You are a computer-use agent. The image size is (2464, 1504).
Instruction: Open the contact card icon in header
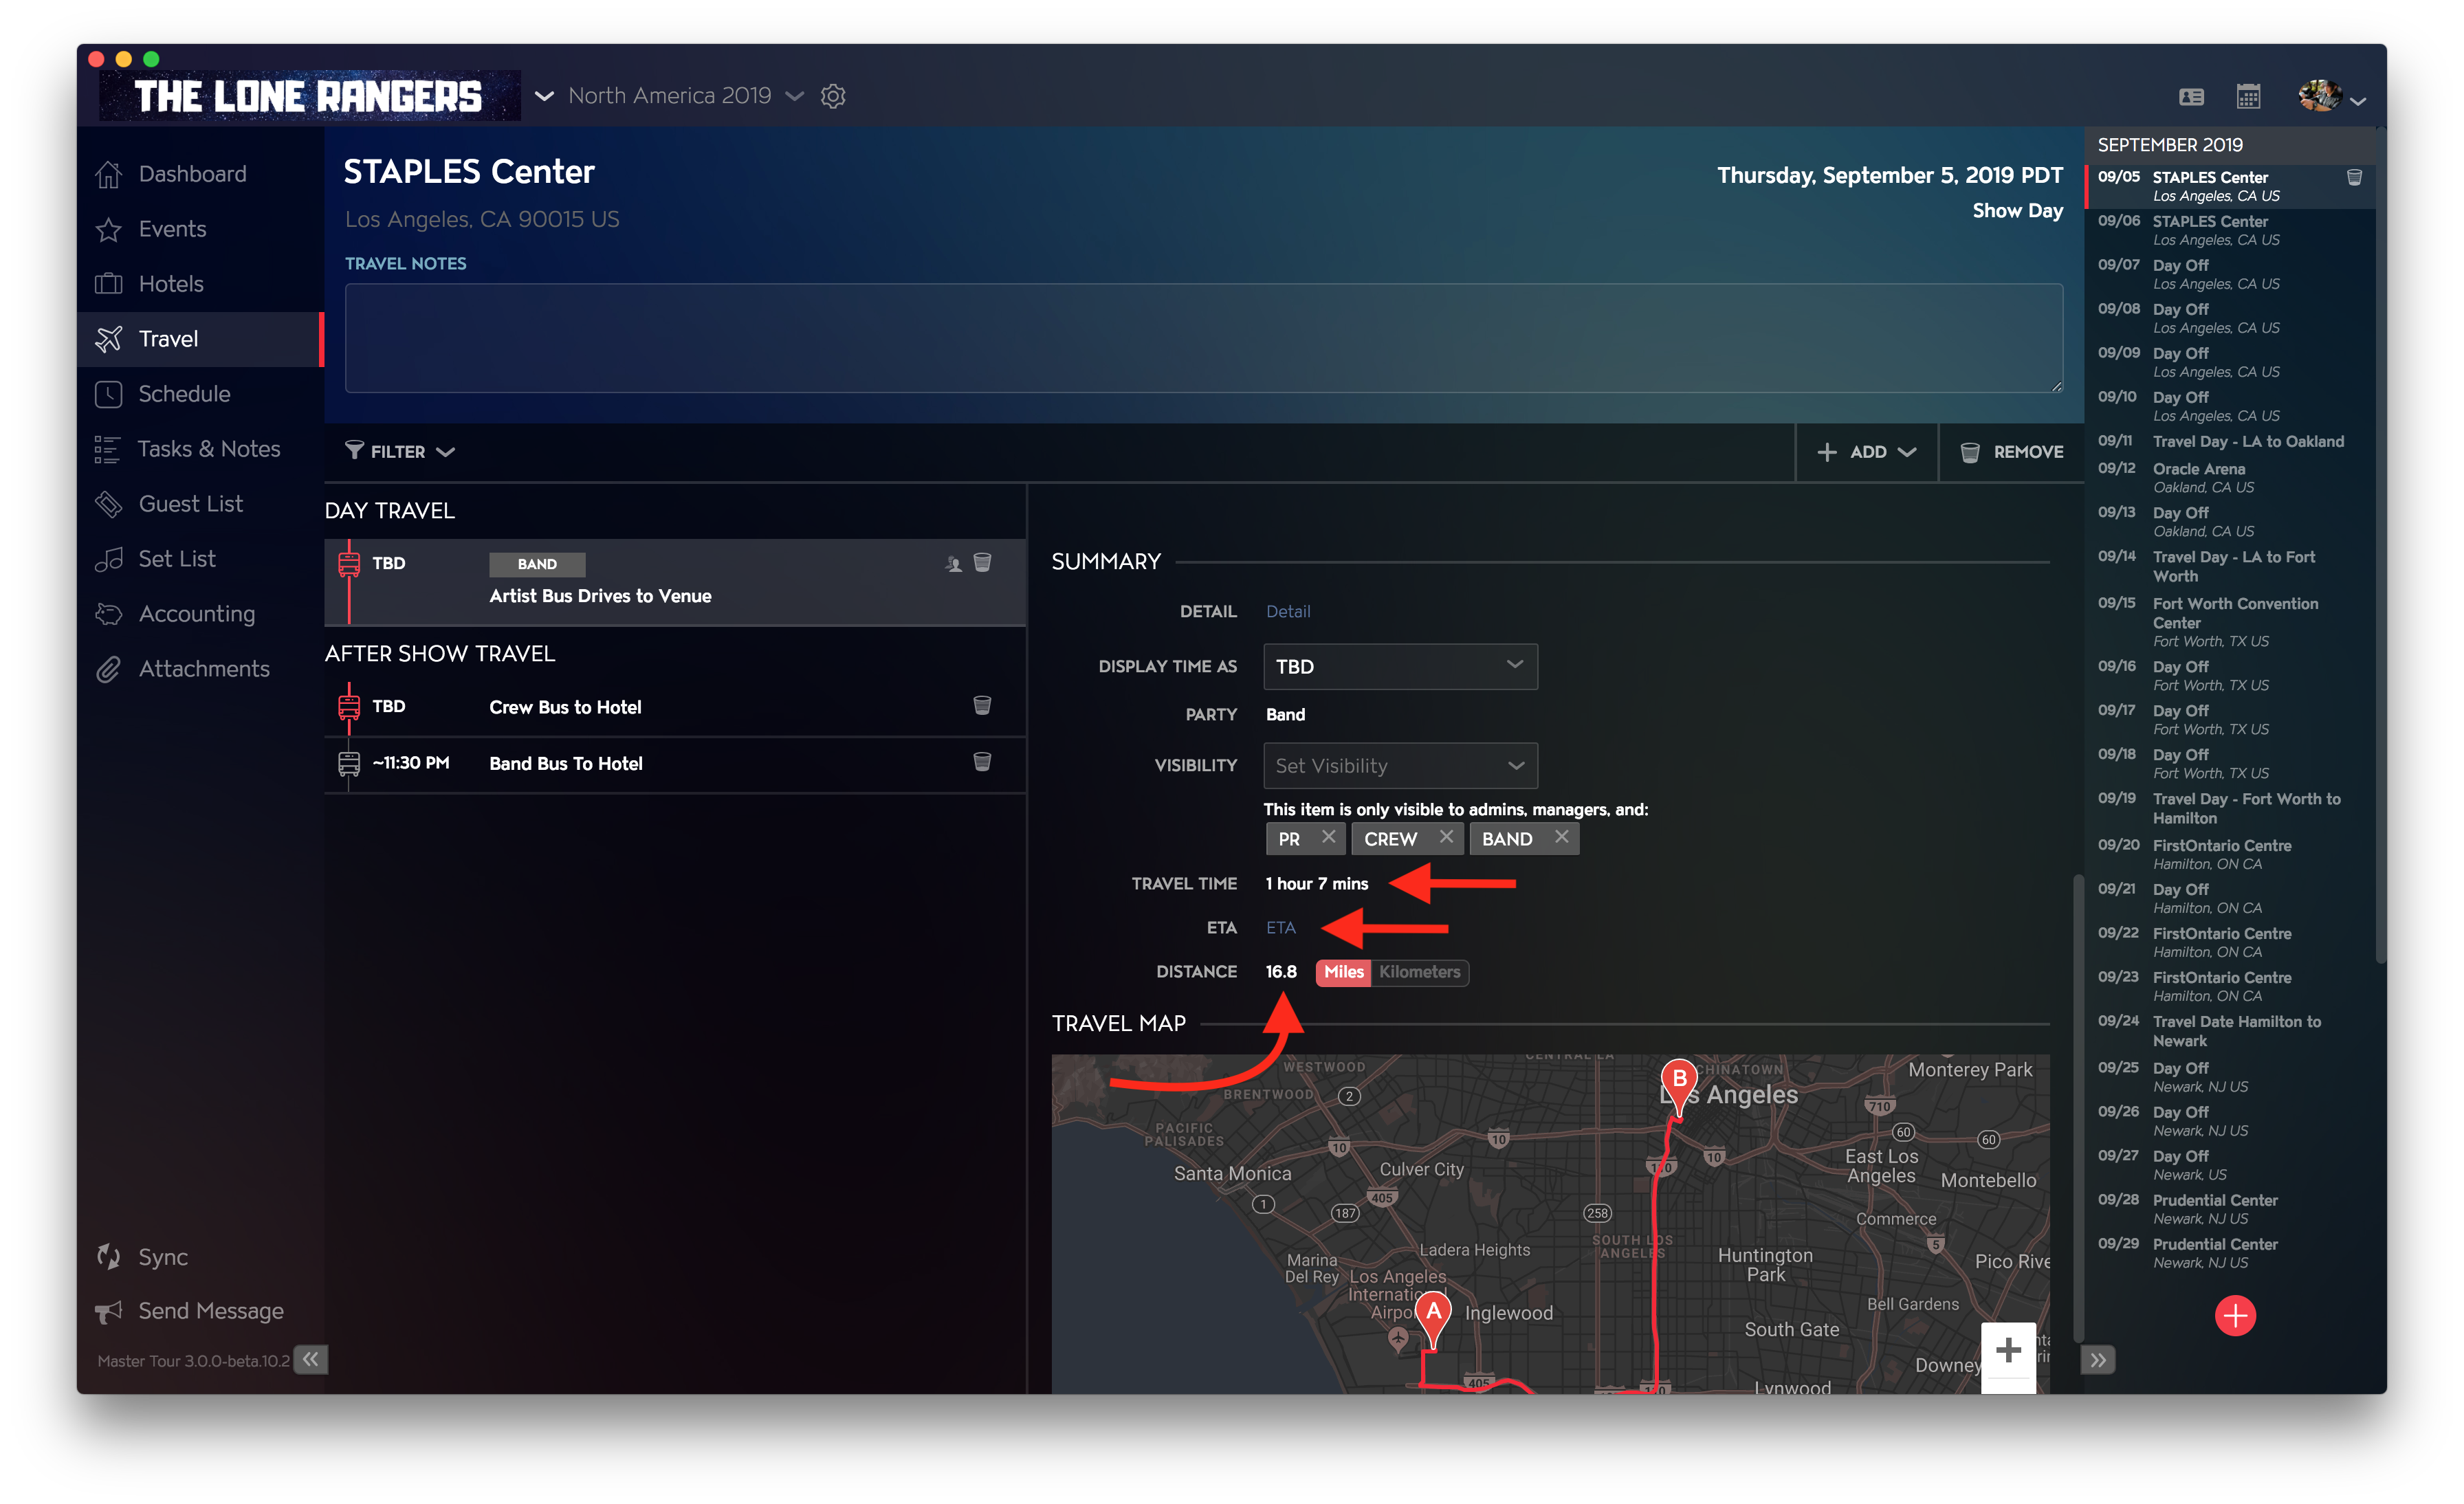2191,97
